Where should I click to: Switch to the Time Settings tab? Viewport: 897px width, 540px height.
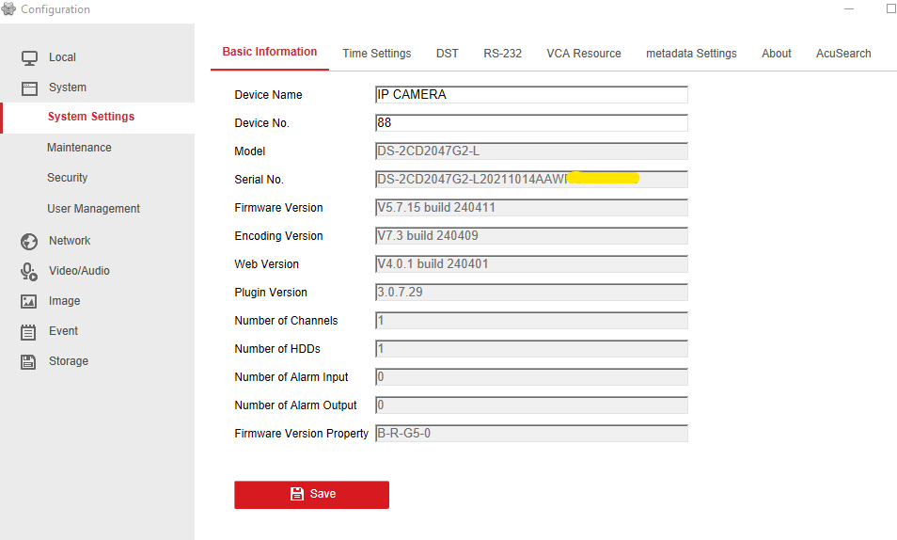pyautogui.click(x=376, y=54)
